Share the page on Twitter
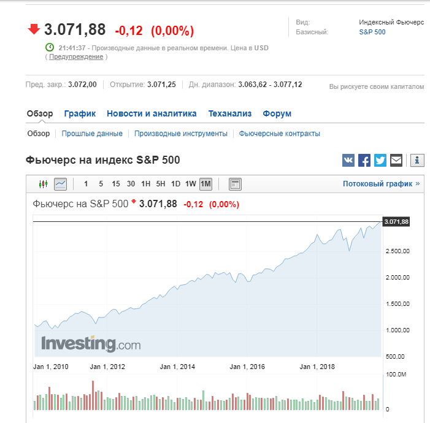 (x=380, y=161)
